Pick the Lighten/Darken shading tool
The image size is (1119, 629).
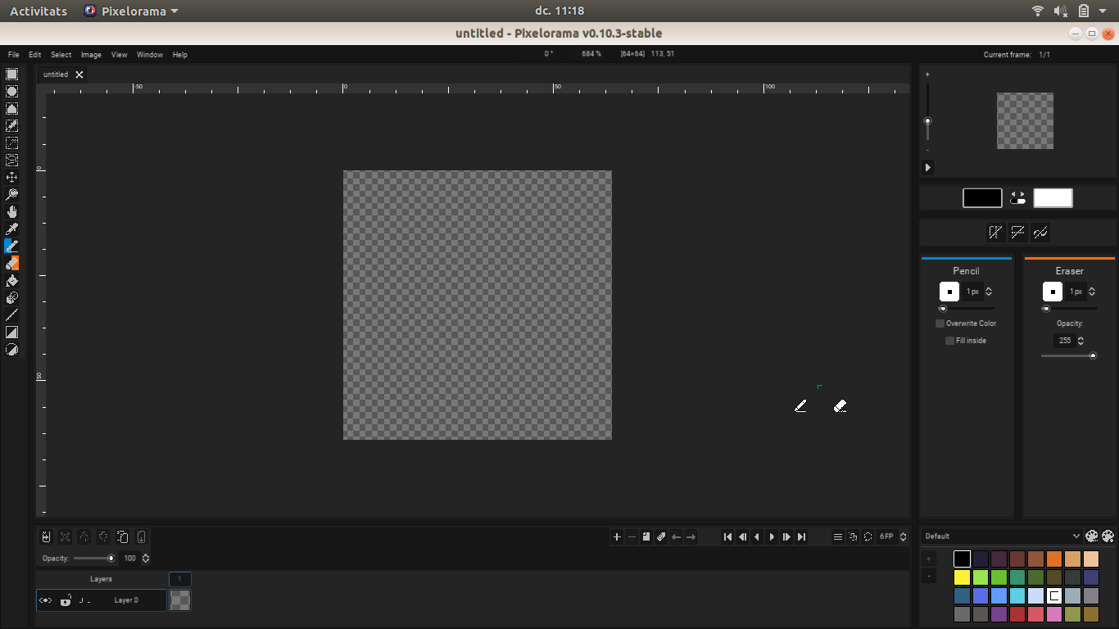pos(11,297)
